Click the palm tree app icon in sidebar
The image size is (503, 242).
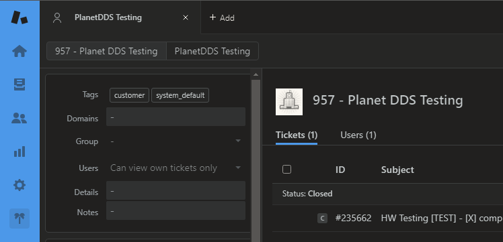[x=20, y=219]
